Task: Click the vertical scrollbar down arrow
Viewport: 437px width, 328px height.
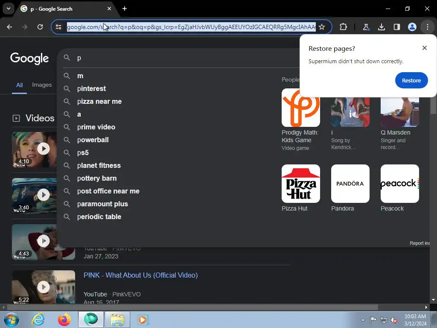Action: coord(433,300)
